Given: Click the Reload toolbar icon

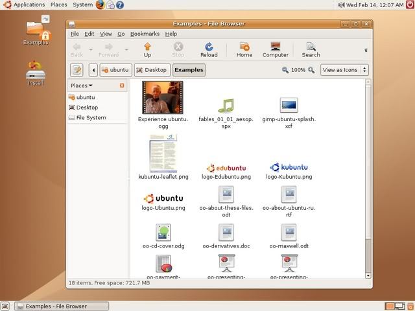Looking at the screenshot, I should click(209, 47).
